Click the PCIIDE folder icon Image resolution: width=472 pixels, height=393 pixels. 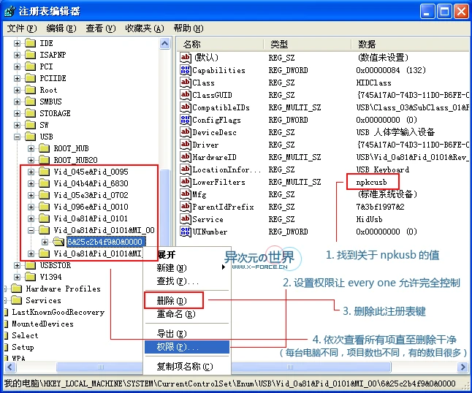[30, 79]
